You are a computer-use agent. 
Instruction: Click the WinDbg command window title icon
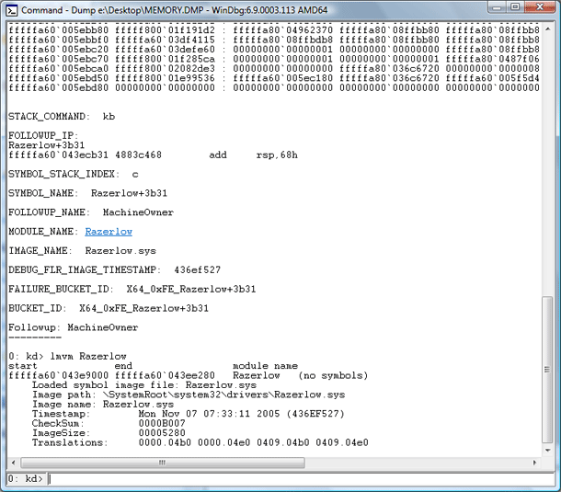(x=11, y=10)
